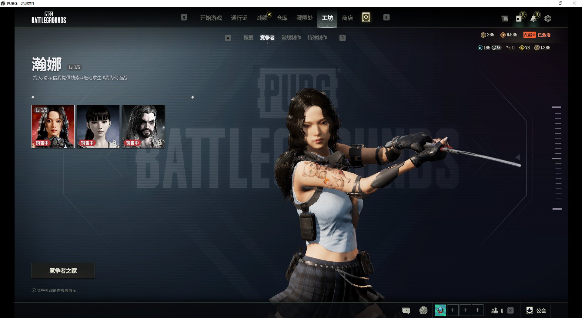Click the PLUS+ 已激活 badge
This screenshot has height=318, width=582.
[537, 35]
